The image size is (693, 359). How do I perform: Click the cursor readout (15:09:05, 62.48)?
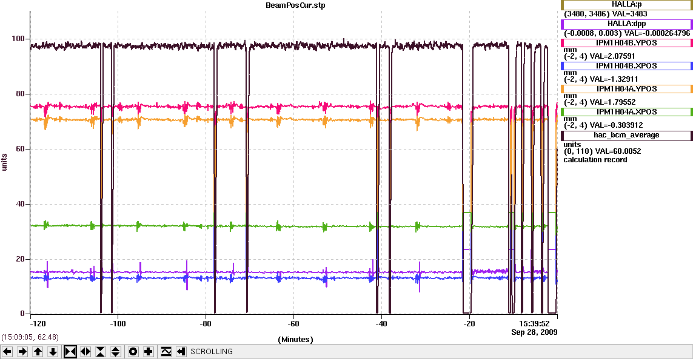30,337
